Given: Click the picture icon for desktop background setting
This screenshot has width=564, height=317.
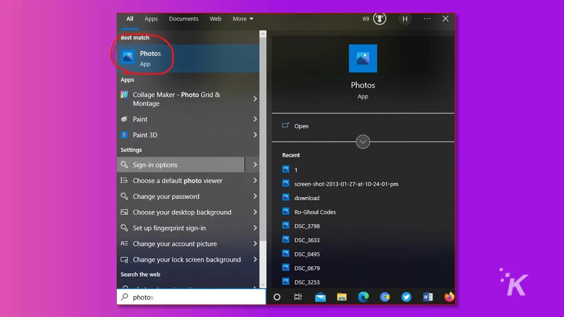Looking at the screenshot, I should tap(124, 212).
